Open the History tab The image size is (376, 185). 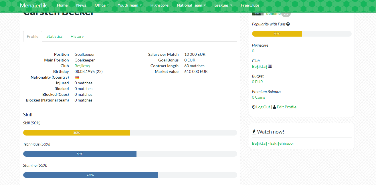point(77,36)
